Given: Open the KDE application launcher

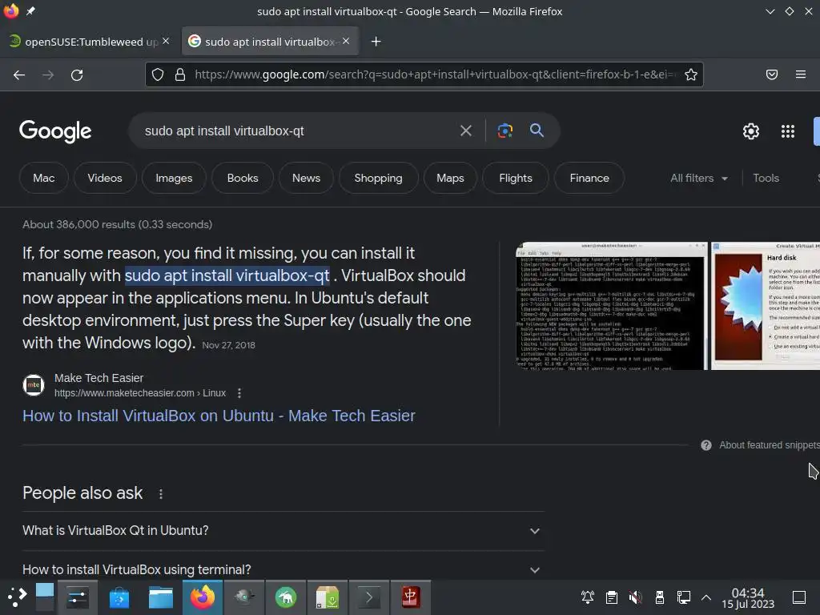Looking at the screenshot, I should tap(16, 597).
